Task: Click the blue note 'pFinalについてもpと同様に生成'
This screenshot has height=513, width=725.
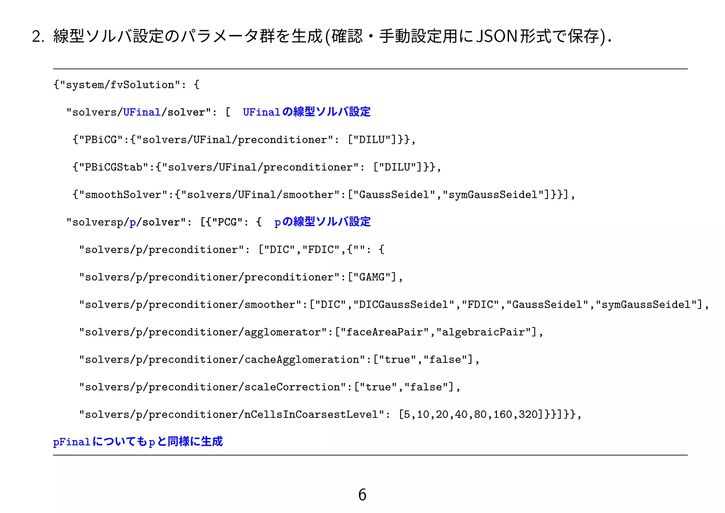Action: tap(138, 441)
